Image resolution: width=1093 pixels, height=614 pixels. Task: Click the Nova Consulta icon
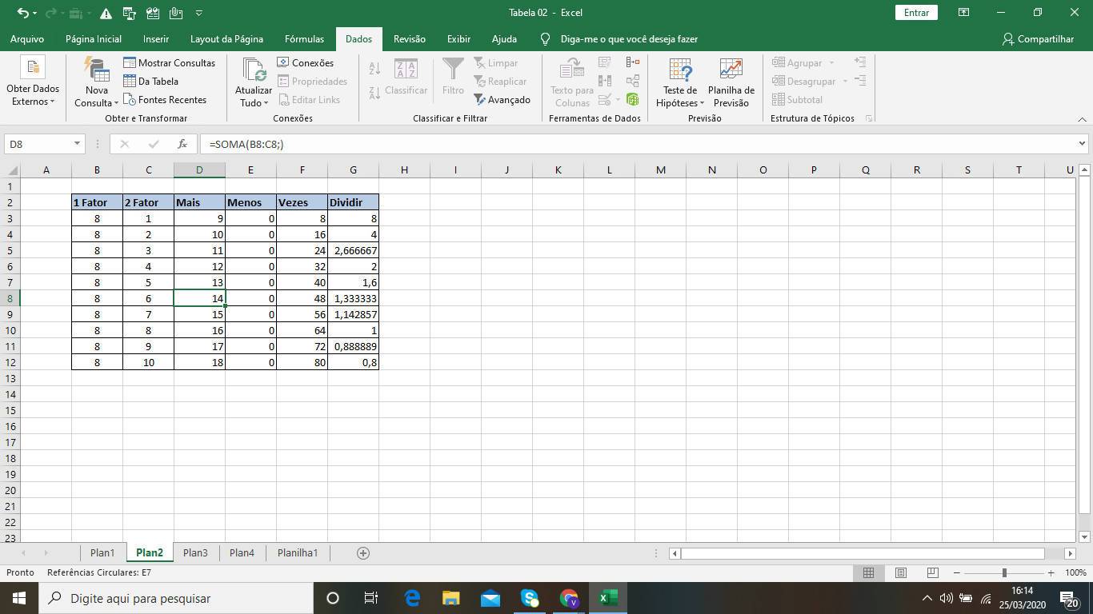(97, 70)
